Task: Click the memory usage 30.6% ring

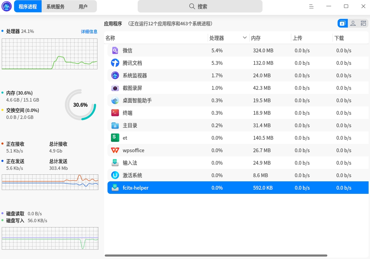Action: (80, 105)
